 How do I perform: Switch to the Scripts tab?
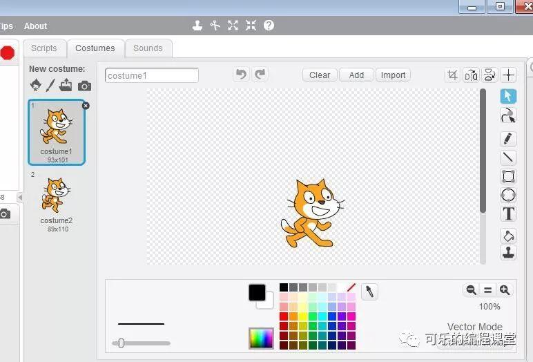coord(44,48)
